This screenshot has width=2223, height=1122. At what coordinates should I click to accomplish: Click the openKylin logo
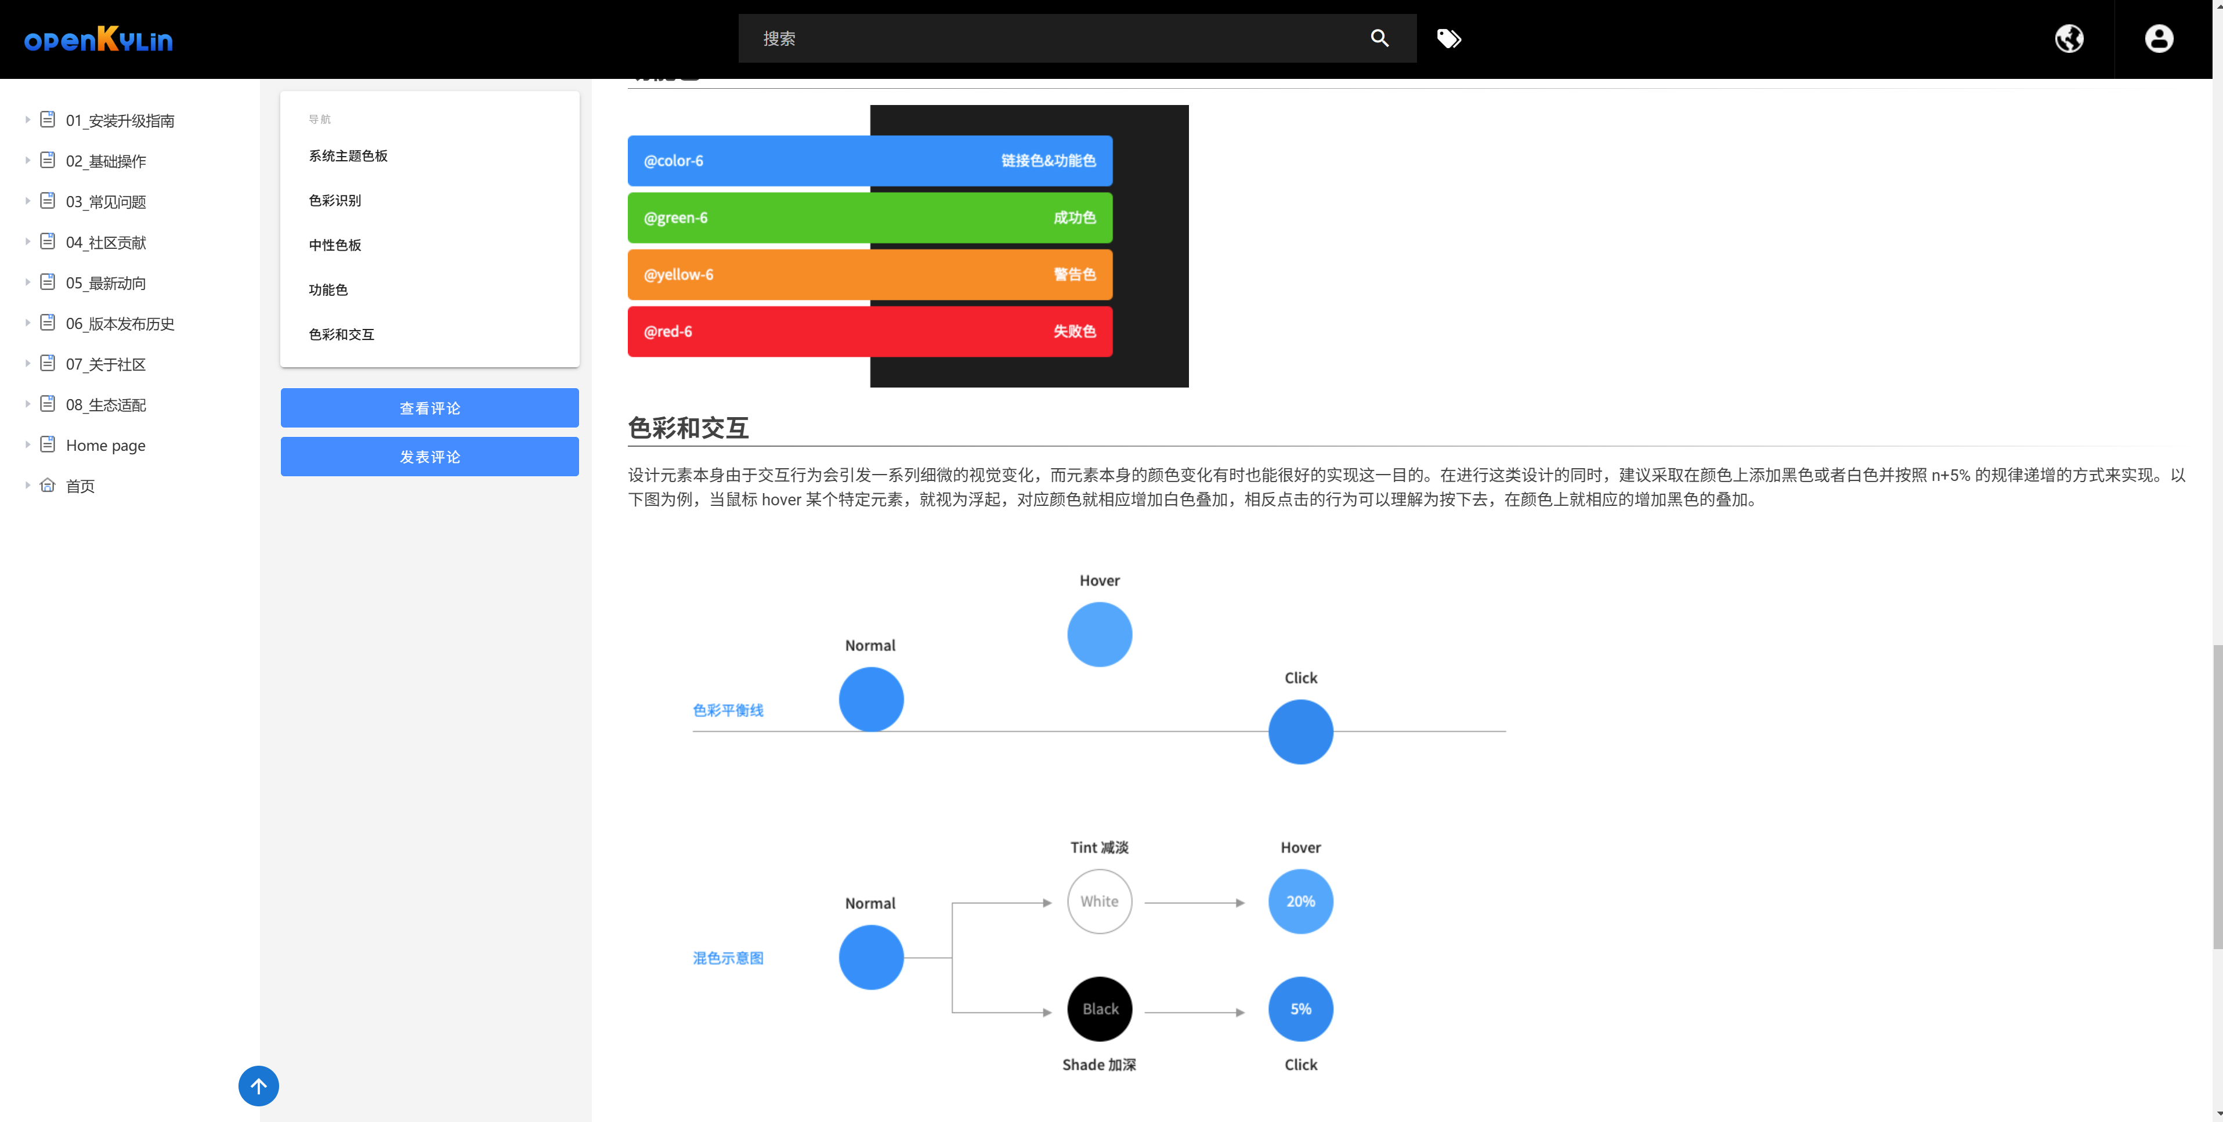point(99,39)
